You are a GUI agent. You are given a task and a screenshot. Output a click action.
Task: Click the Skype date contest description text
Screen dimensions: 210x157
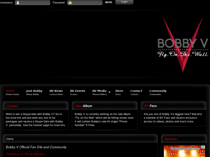36,120
